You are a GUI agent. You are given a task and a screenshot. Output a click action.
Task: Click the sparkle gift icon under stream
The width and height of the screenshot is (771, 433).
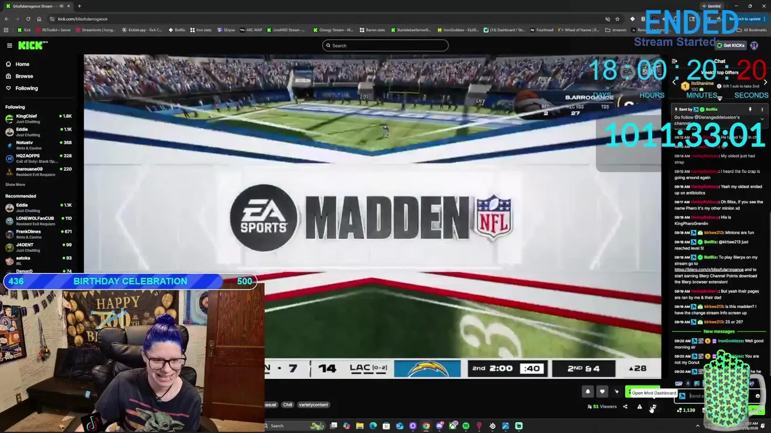pos(616,392)
